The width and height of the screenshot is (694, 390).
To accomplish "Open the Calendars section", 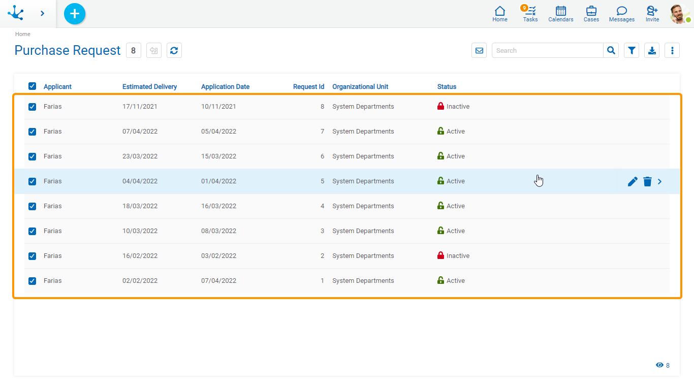I will click(x=561, y=14).
